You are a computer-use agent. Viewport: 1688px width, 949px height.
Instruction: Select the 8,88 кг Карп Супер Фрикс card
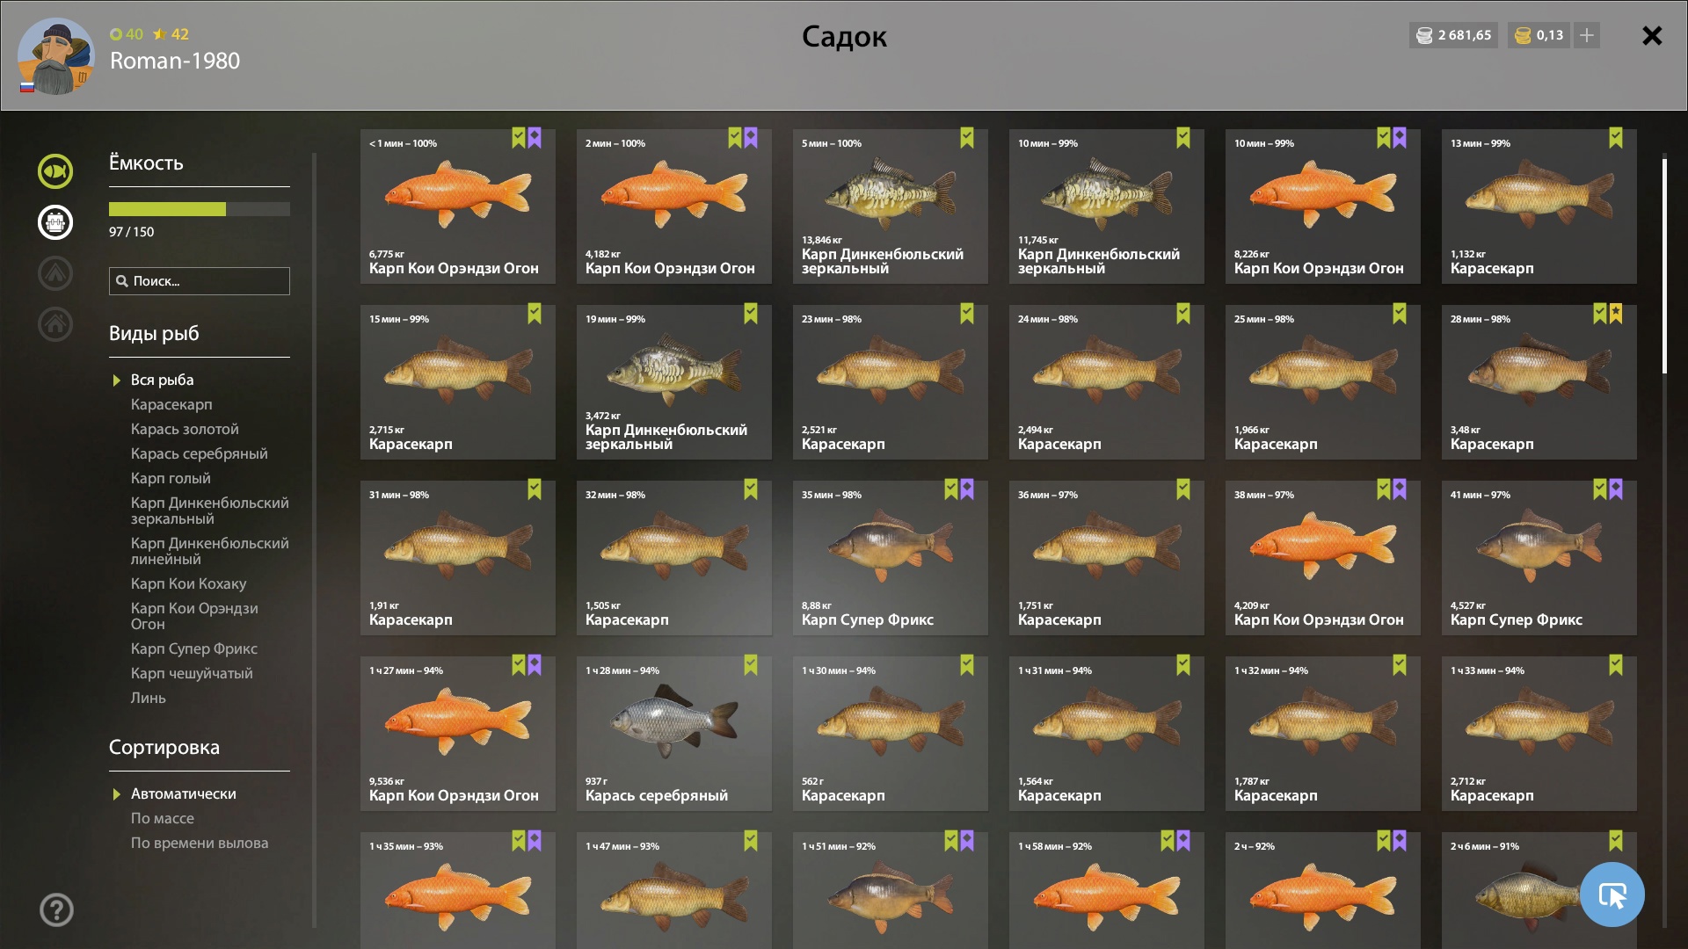[891, 558]
